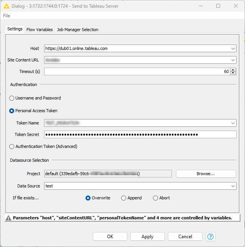245x247 pixels.
Task: Open the File menu
Action: point(7,16)
